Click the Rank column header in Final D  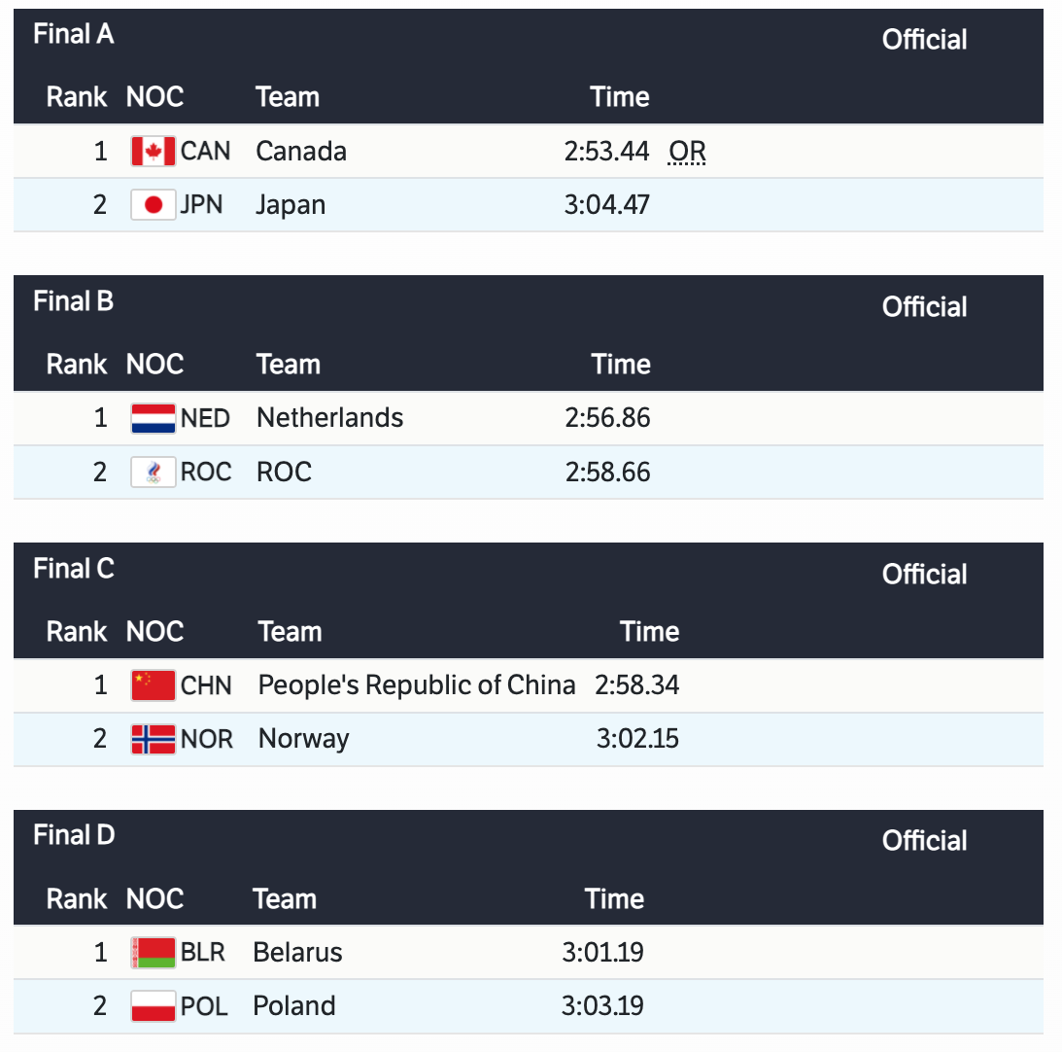point(77,898)
